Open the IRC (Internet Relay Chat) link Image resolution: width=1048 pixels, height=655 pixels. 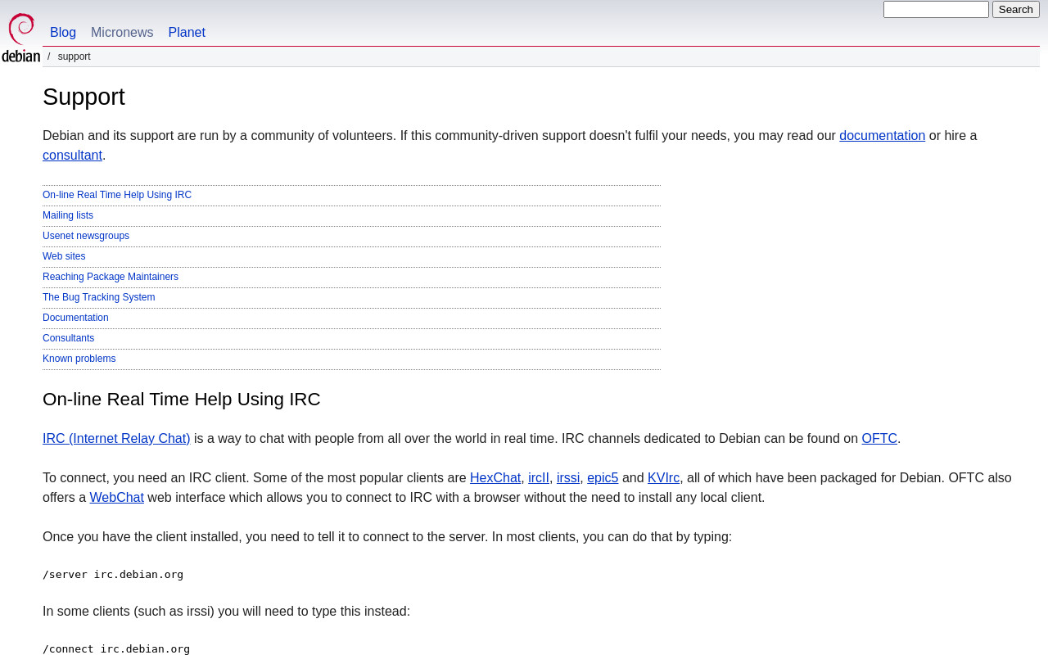click(x=116, y=439)
